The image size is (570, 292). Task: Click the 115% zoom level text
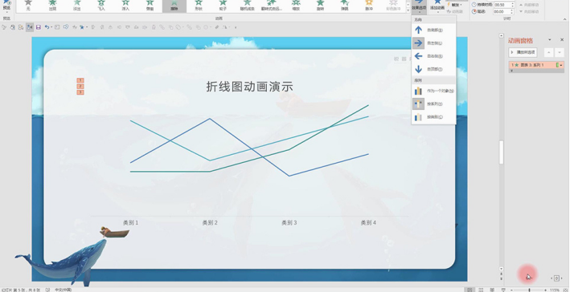[555, 290]
